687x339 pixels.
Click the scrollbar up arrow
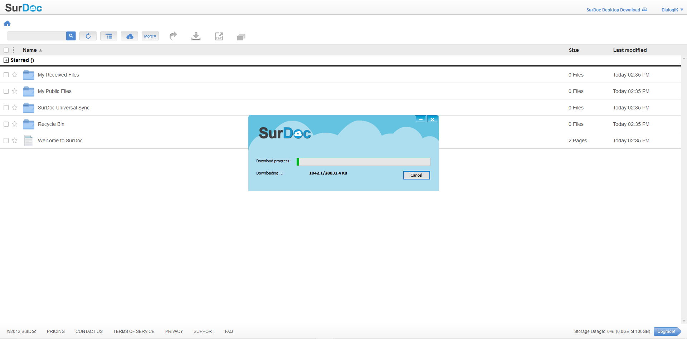coord(684,59)
